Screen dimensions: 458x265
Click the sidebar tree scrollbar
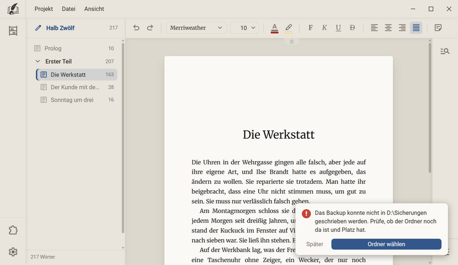123,138
